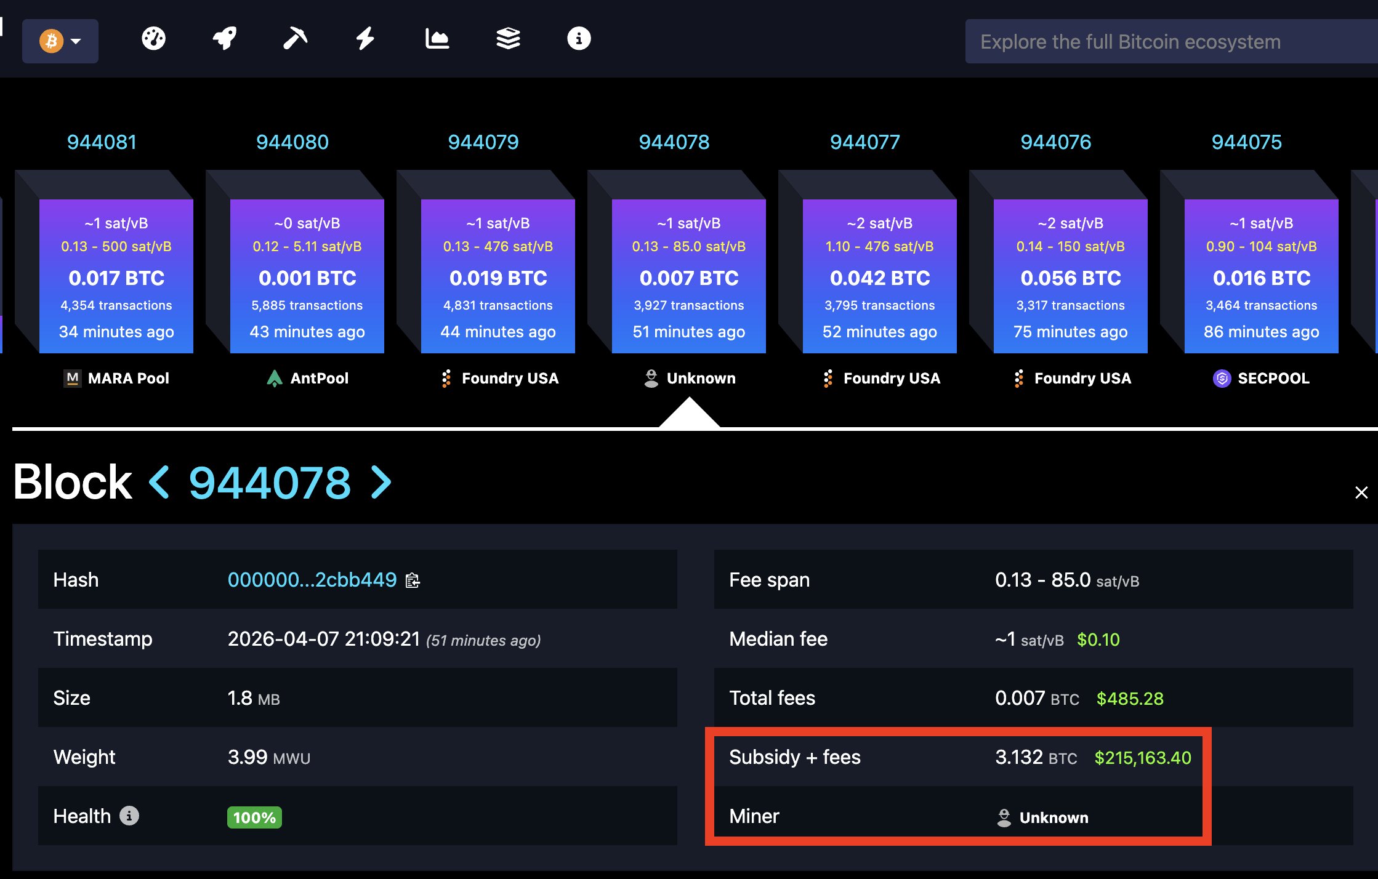The image size is (1378, 879).
Task: Open the dashboard gauge icon
Action: click(x=153, y=39)
